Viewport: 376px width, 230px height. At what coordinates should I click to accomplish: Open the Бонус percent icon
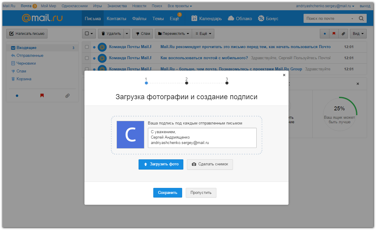pos(261,18)
